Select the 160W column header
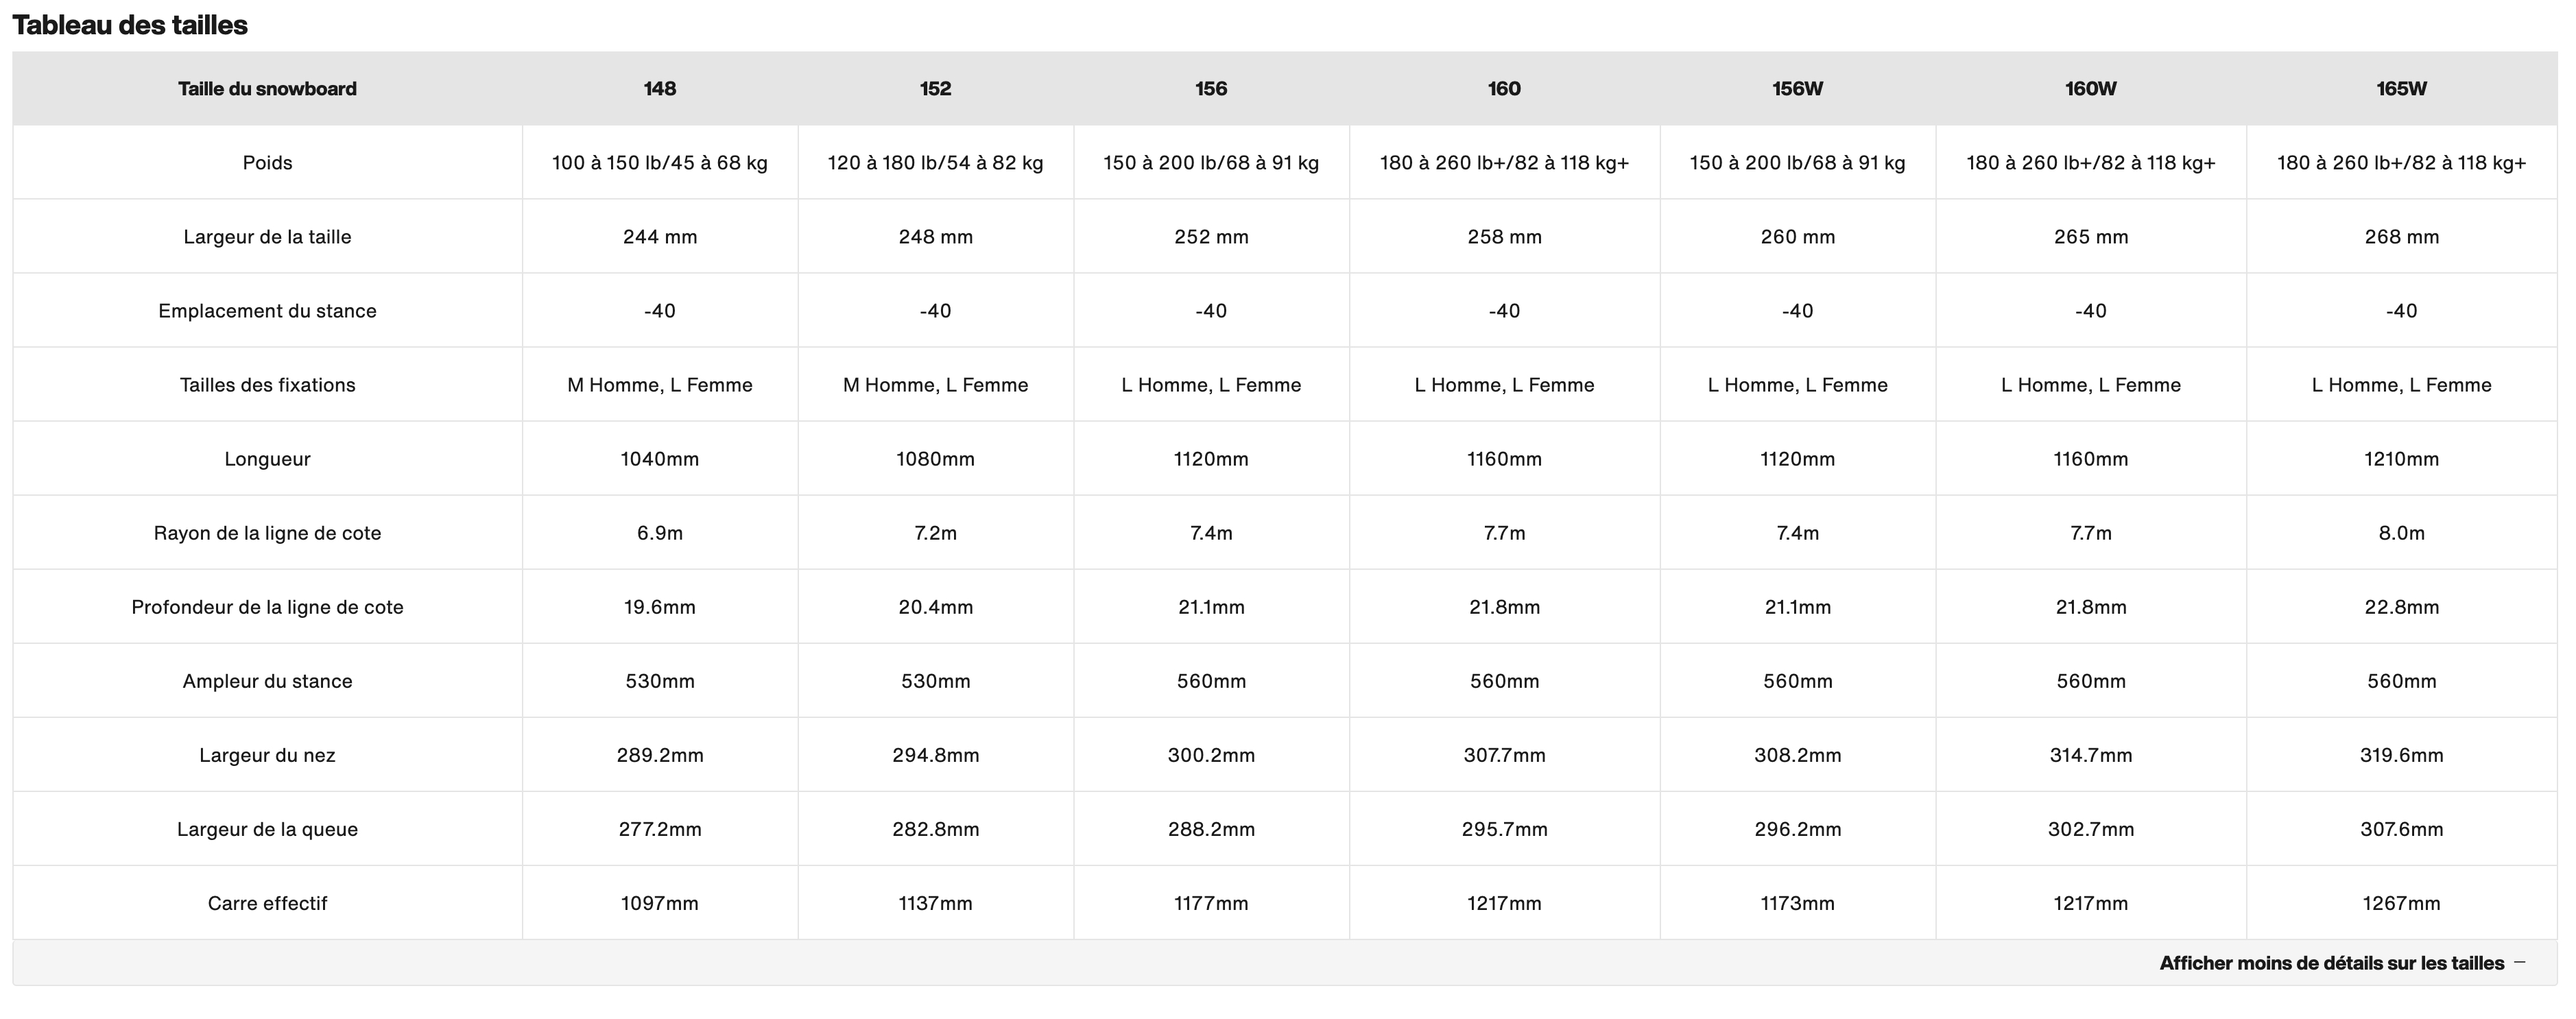The height and width of the screenshot is (1019, 2576). tap(2091, 89)
